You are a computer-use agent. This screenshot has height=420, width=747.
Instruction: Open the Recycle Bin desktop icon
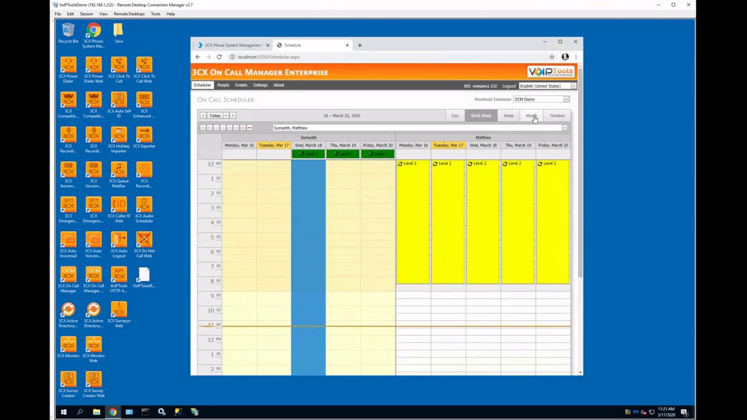point(68,33)
